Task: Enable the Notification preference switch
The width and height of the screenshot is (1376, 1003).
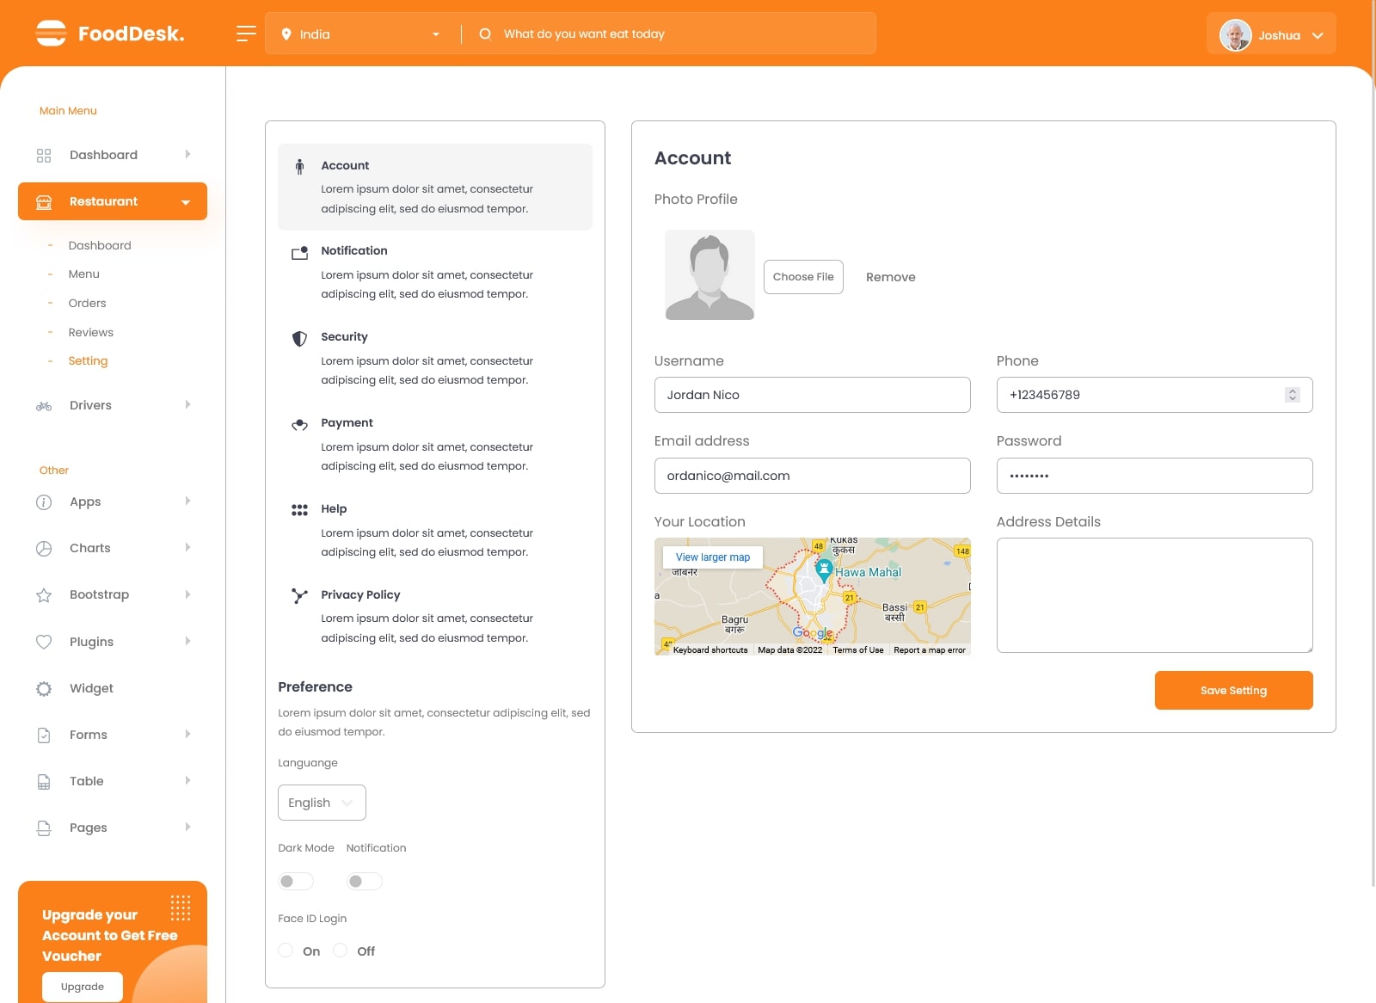Action: tap(364, 881)
